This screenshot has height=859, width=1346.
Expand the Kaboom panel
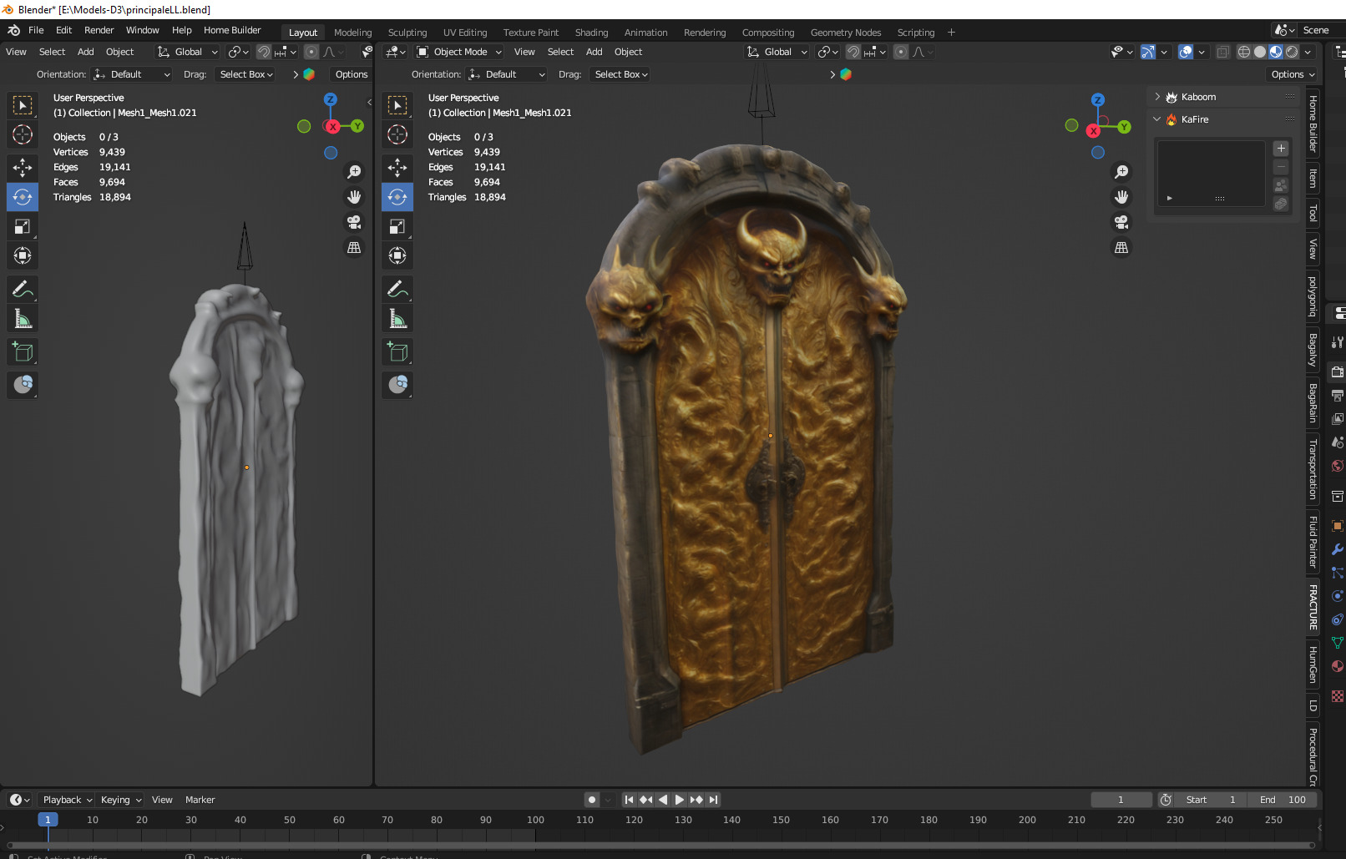(x=1198, y=97)
